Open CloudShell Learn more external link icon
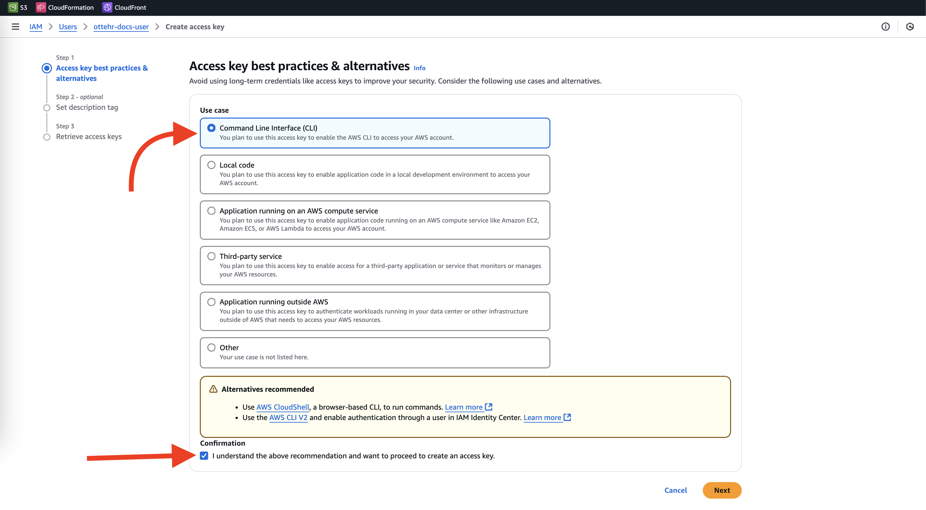The width and height of the screenshot is (926, 510). (489, 406)
